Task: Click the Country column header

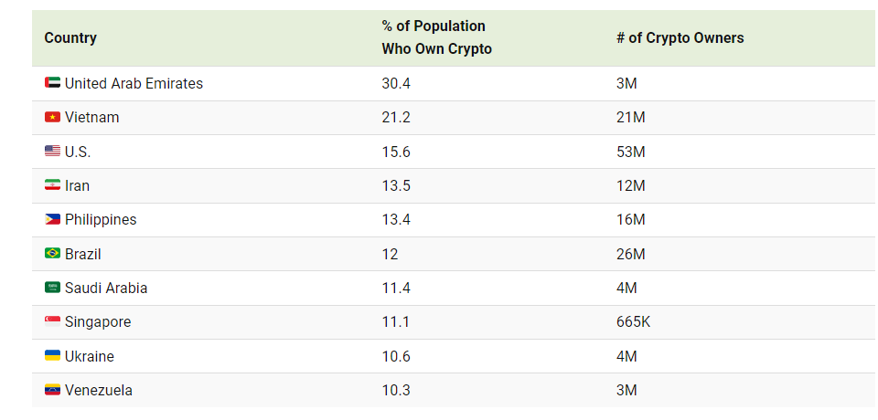Action: coord(70,37)
